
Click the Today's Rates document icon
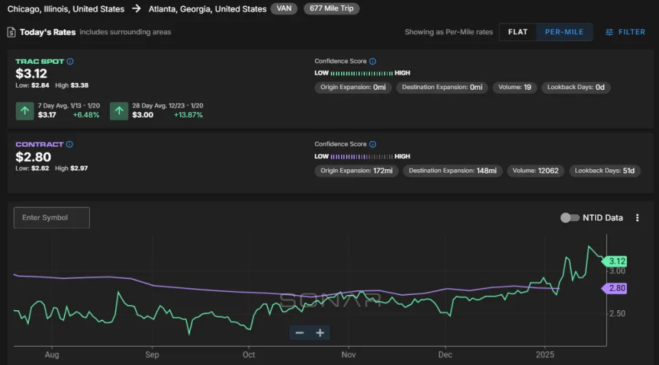[x=12, y=32]
